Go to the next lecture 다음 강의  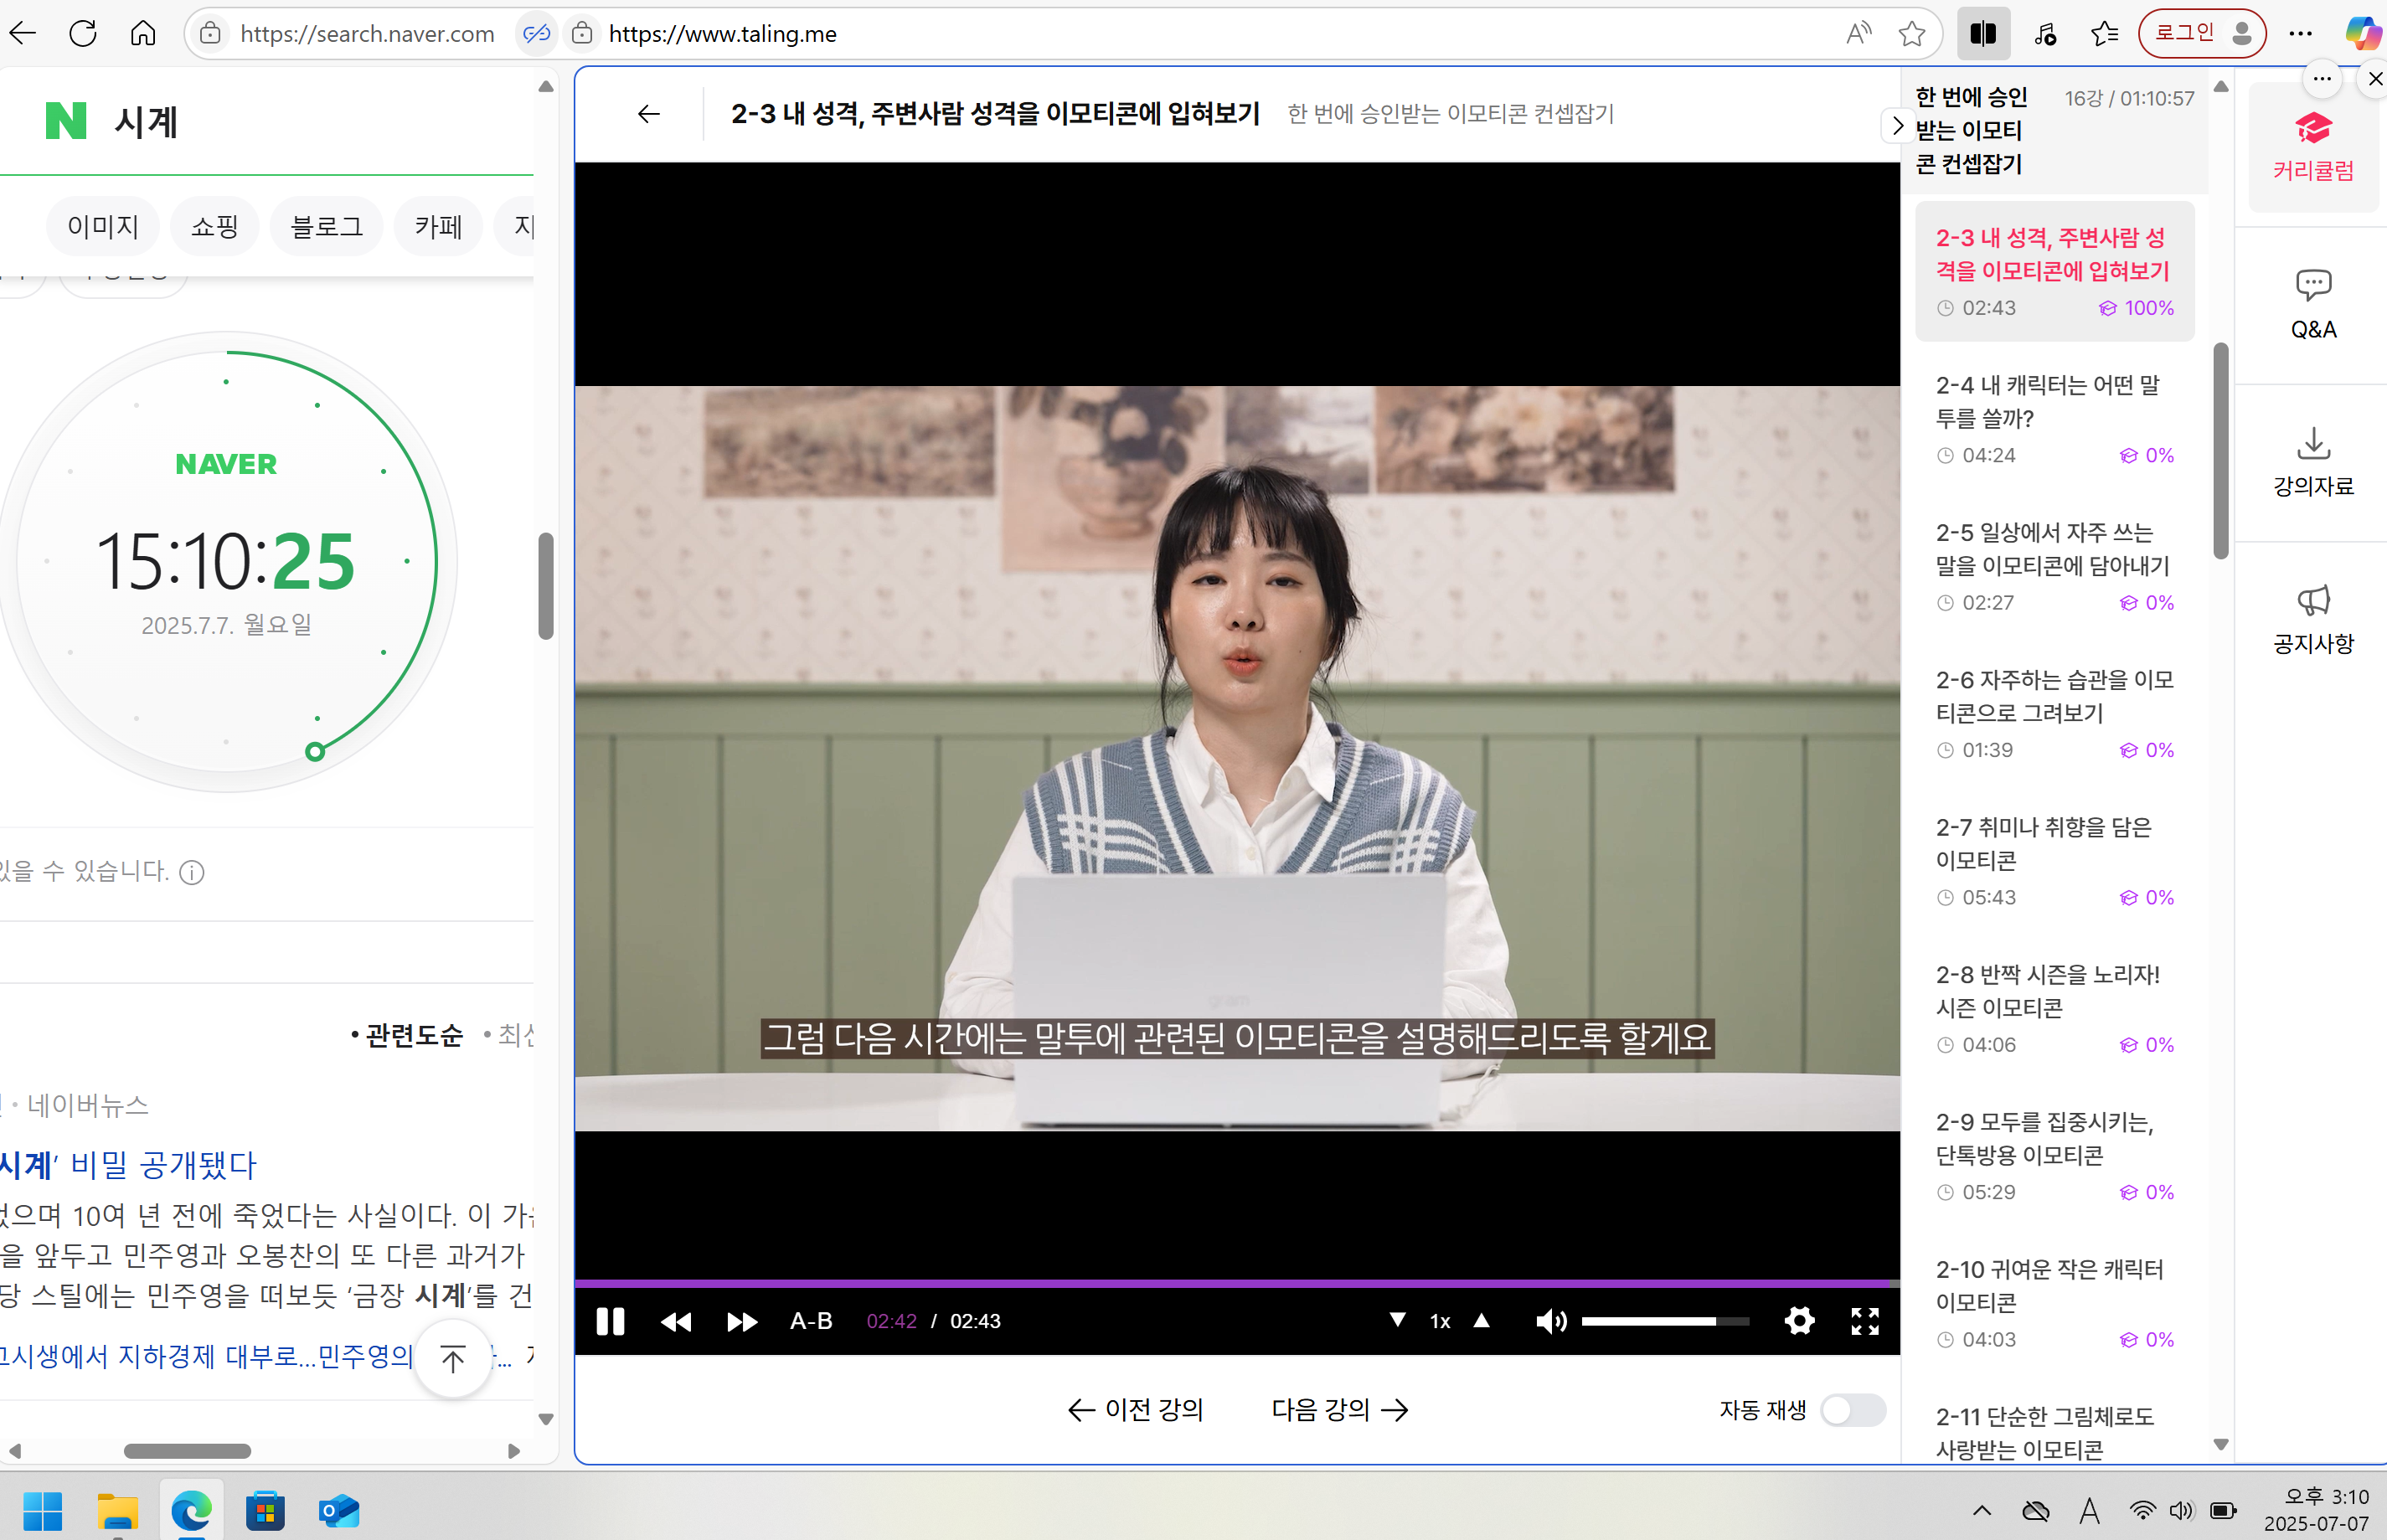[x=1339, y=1409]
